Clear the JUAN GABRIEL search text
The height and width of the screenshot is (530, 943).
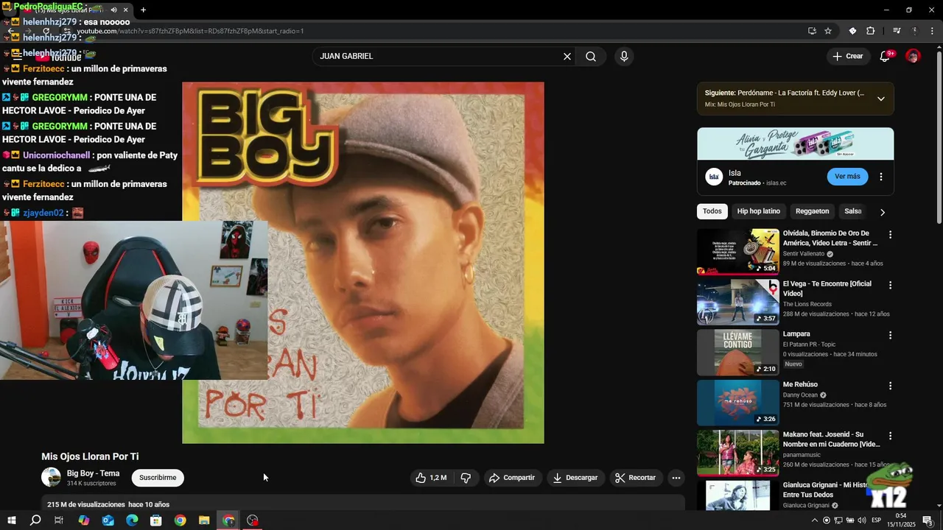click(567, 57)
